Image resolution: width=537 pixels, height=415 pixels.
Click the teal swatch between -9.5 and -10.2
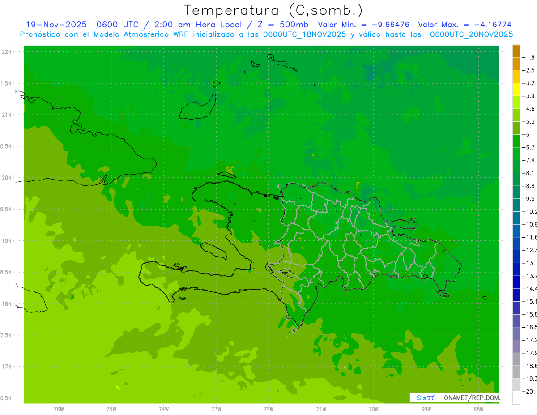[x=516, y=205]
